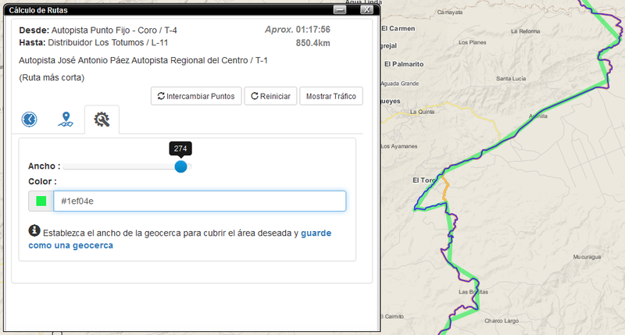Close the Cálculo de Rutas window
Image resolution: width=625 pixels, height=335 pixels.
coord(366,9)
